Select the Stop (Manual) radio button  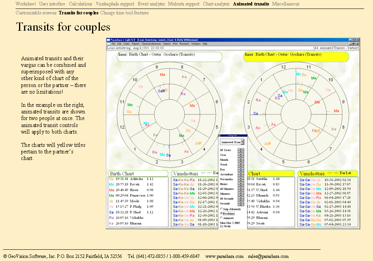click(221, 209)
